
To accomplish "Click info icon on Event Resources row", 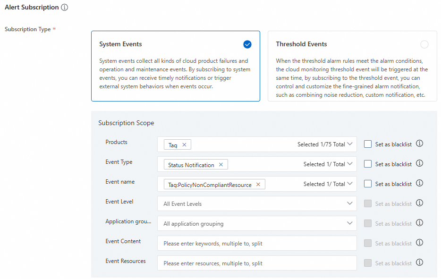I will [x=419, y=263].
